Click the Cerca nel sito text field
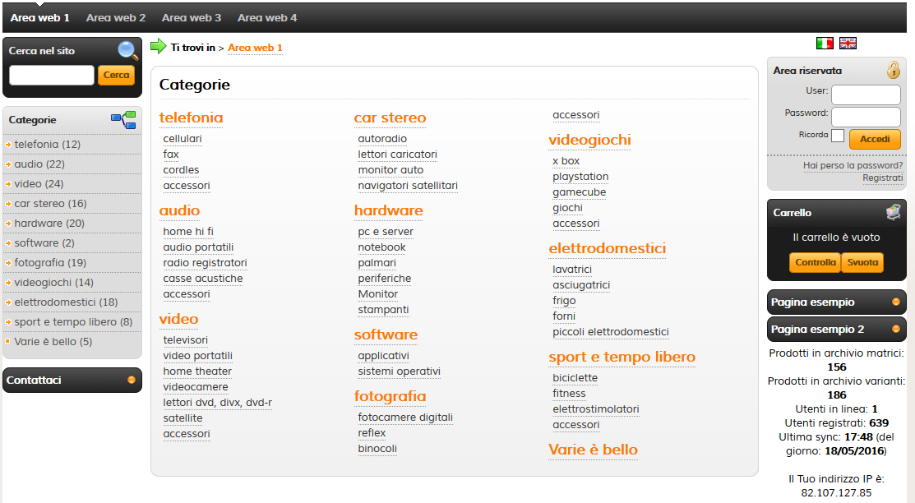Viewport: 915px width, 503px height. pos(52,76)
